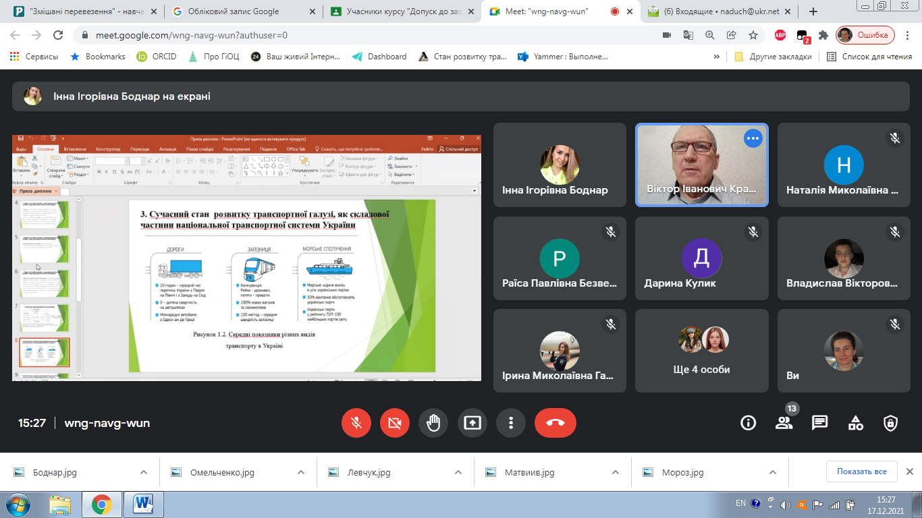Click the raise hand icon
Viewport: 922px width, 518px height.
pyautogui.click(x=433, y=423)
